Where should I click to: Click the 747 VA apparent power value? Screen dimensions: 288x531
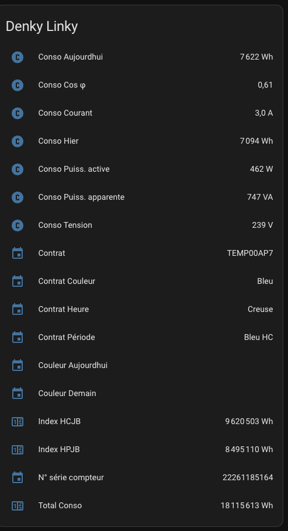pos(260,197)
